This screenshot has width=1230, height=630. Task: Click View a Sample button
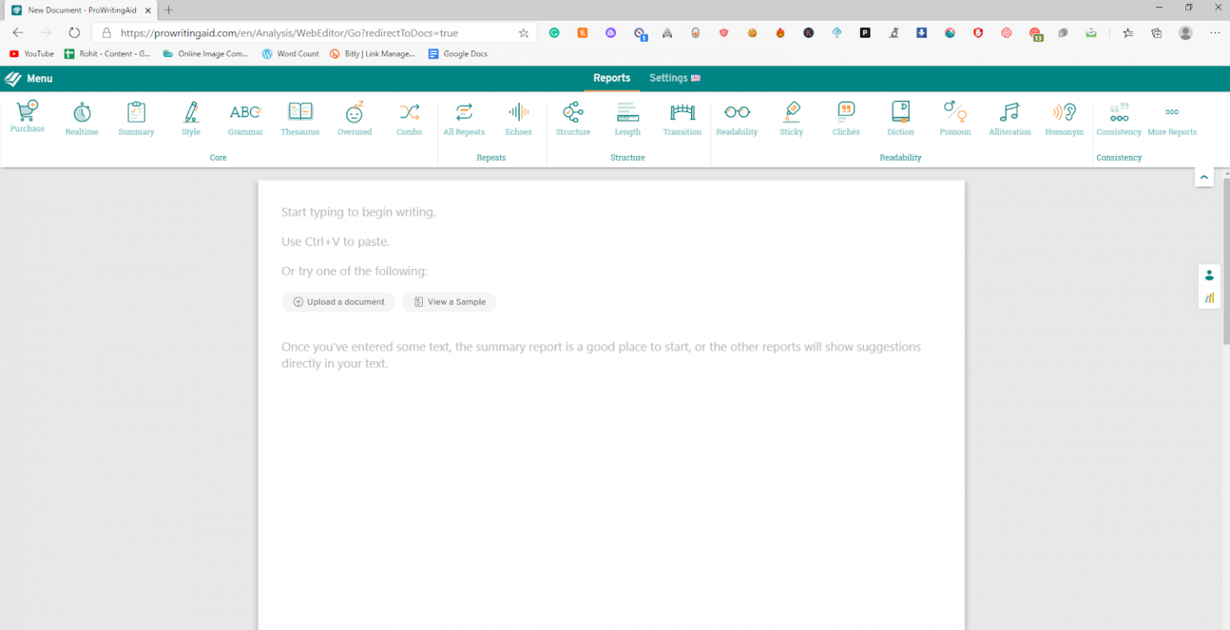449,302
